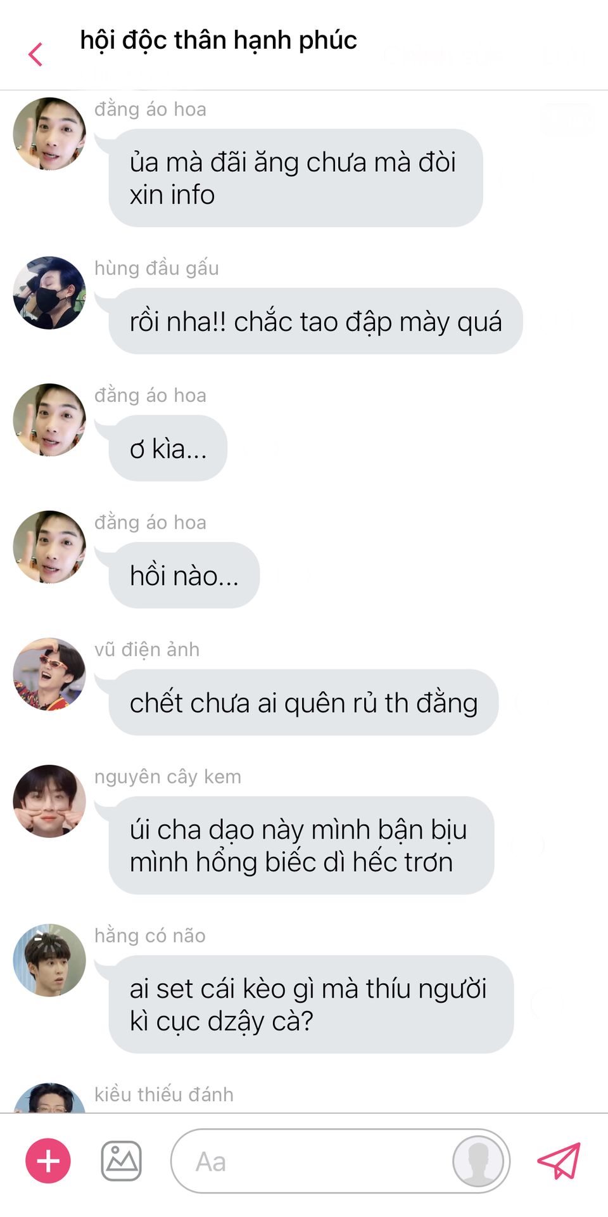Open the image gallery icon

(x=122, y=1161)
